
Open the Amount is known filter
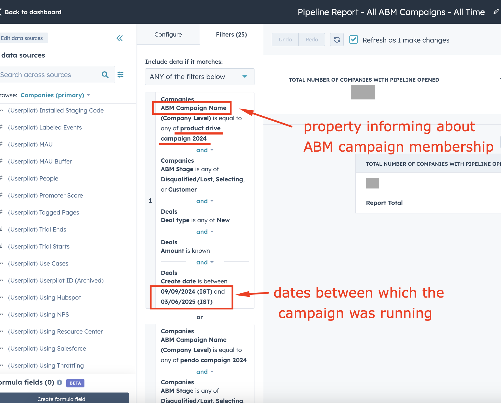[186, 247]
